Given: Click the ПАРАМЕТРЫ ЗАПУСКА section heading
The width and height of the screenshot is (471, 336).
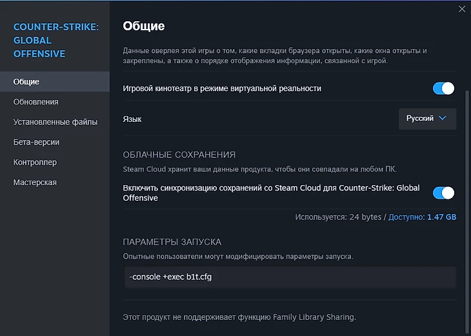Looking at the screenshot, I should click(x=172, y=242).
